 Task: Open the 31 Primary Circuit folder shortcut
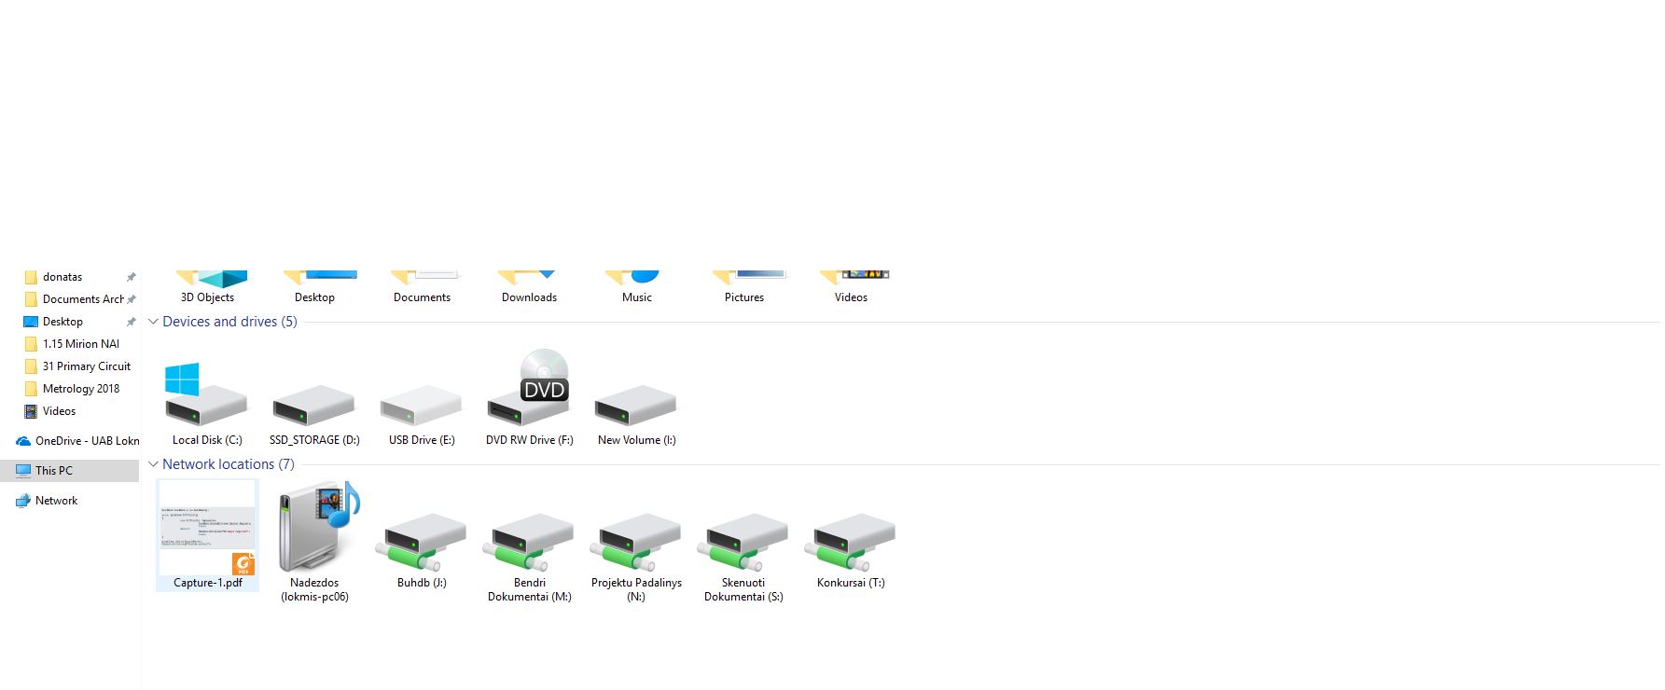coord(87,366)
